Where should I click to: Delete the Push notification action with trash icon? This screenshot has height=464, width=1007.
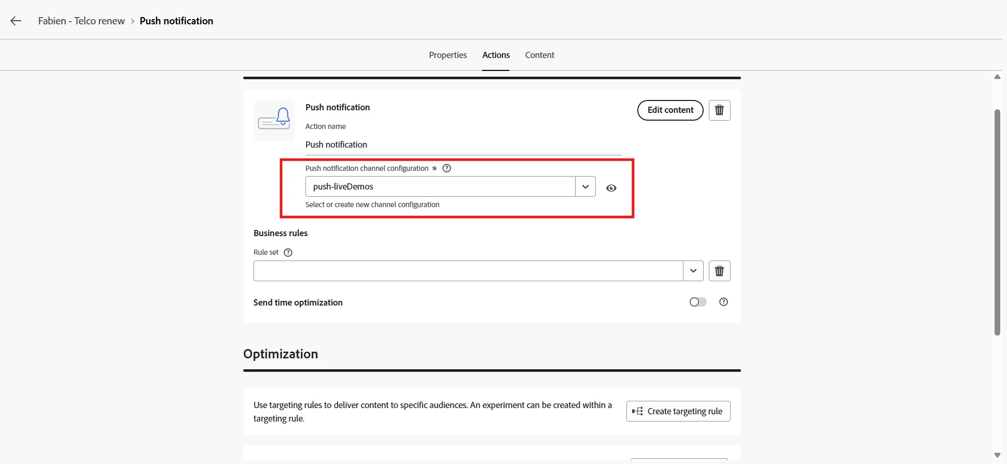719,110
